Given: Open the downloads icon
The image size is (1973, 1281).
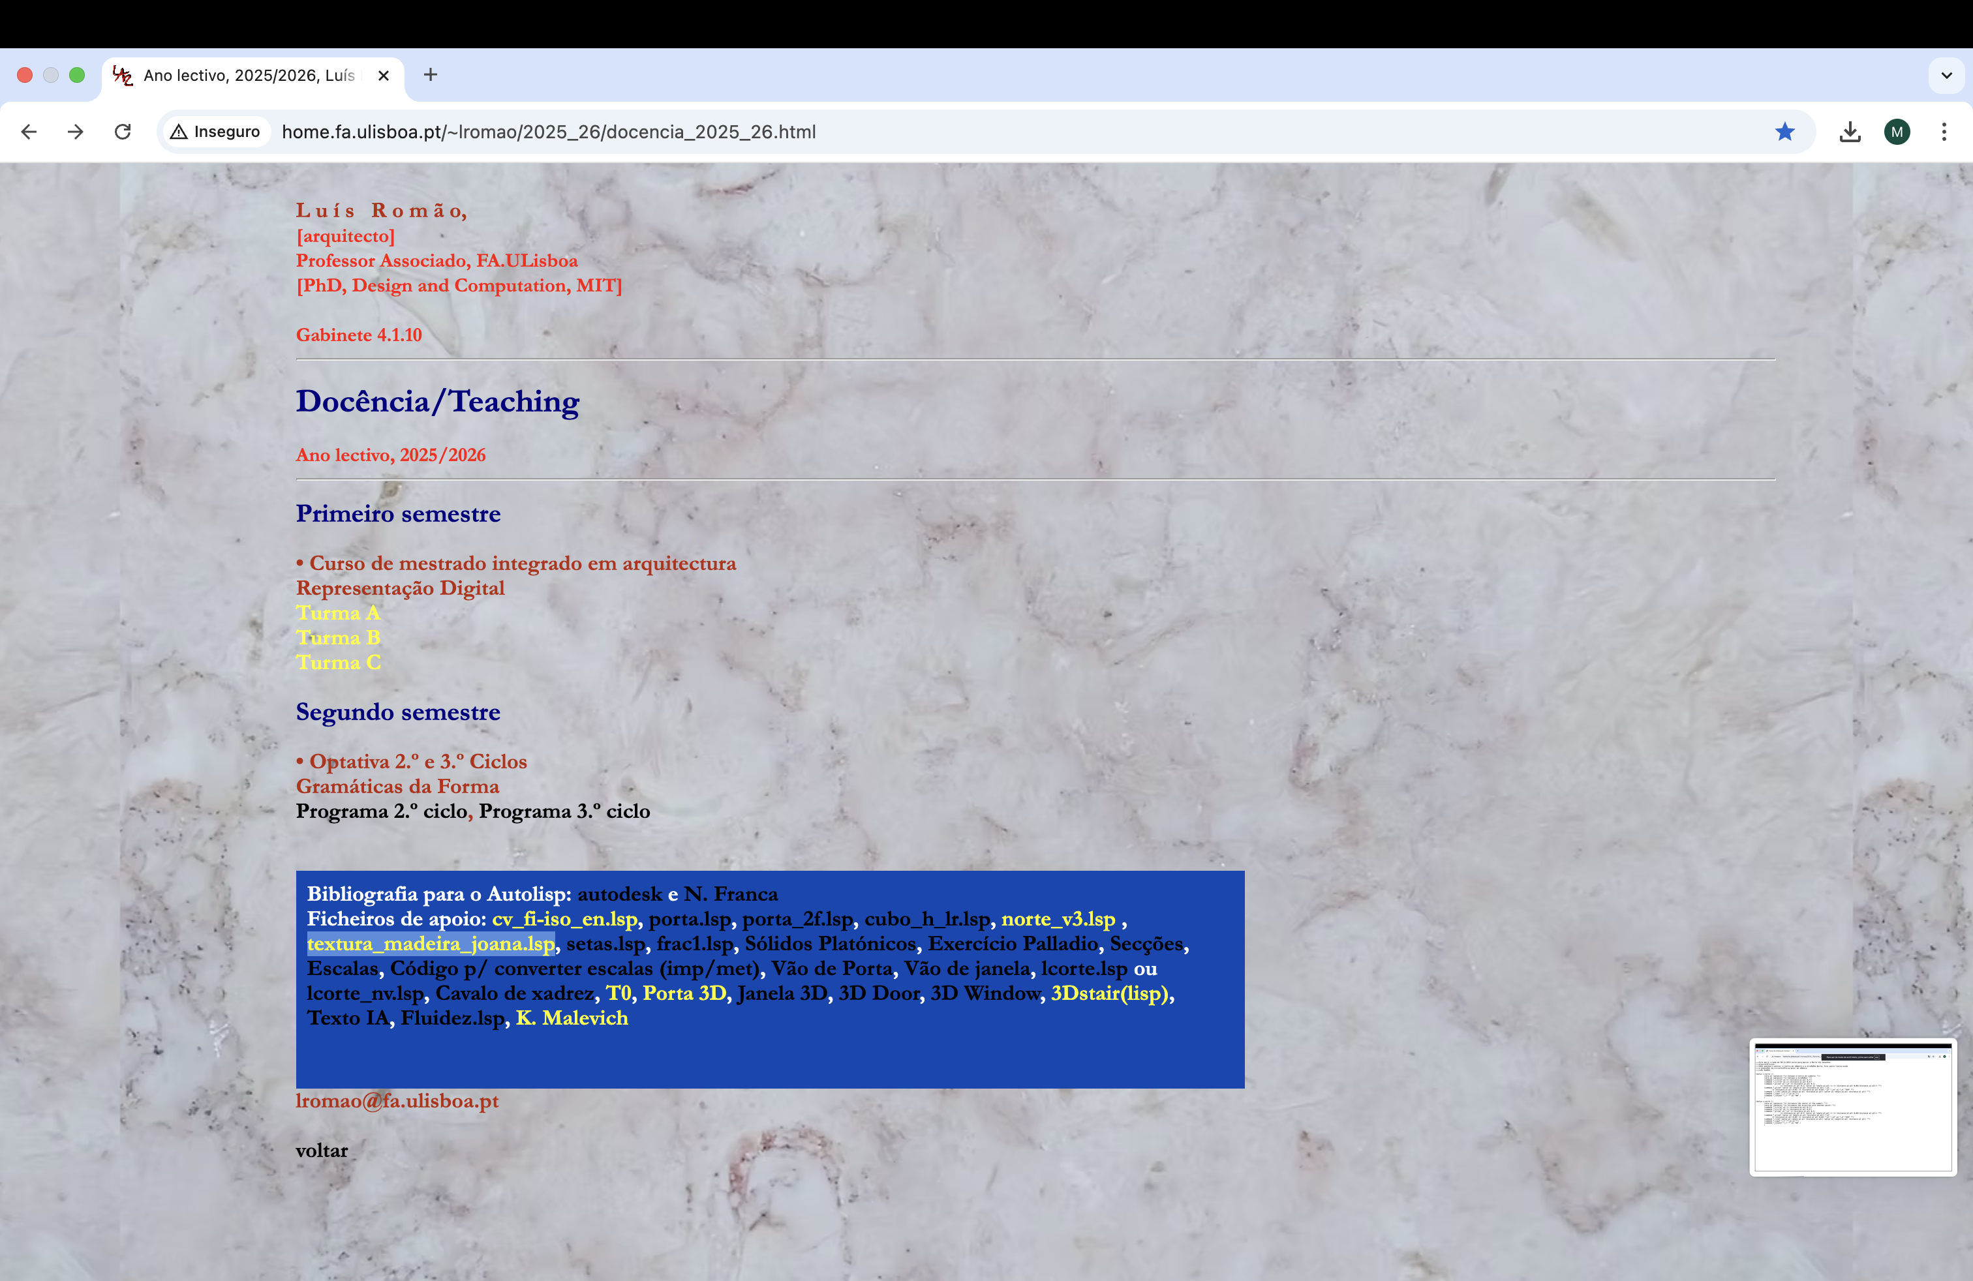Looking at the screenshot, I should pyautogui.click(x=1850, y=132).
